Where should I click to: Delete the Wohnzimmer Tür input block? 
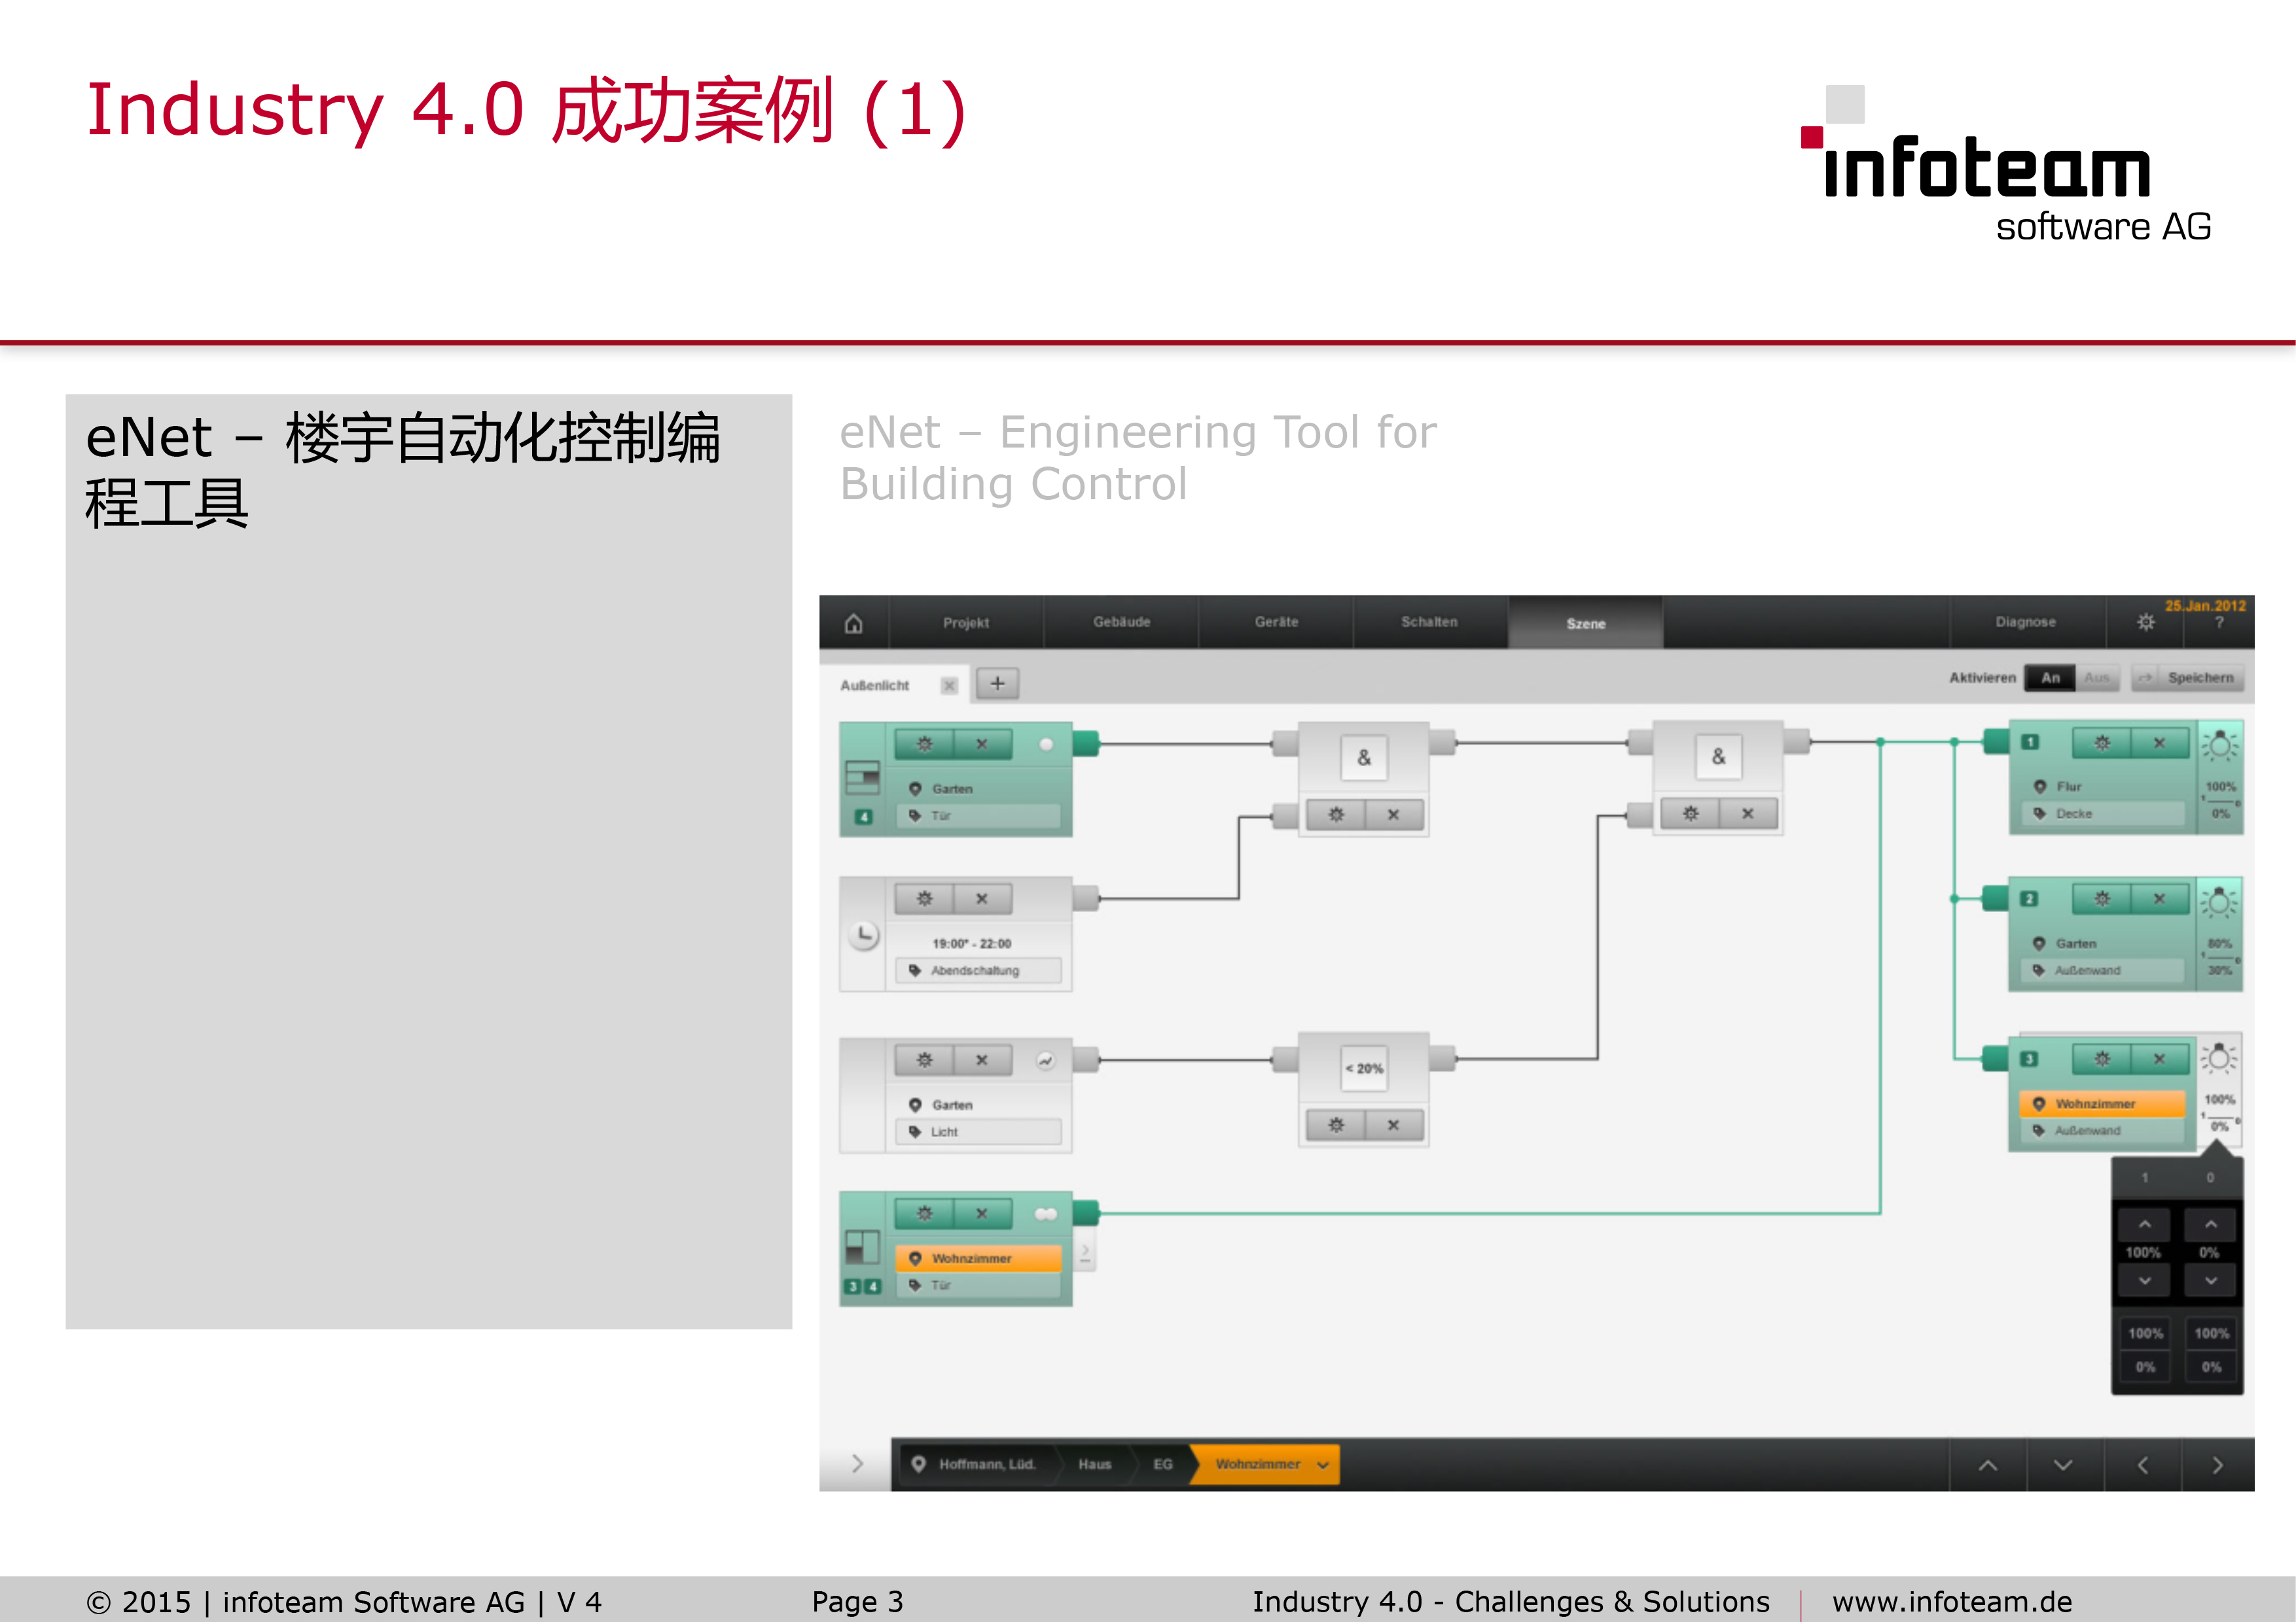click(x=982, y=1213)
